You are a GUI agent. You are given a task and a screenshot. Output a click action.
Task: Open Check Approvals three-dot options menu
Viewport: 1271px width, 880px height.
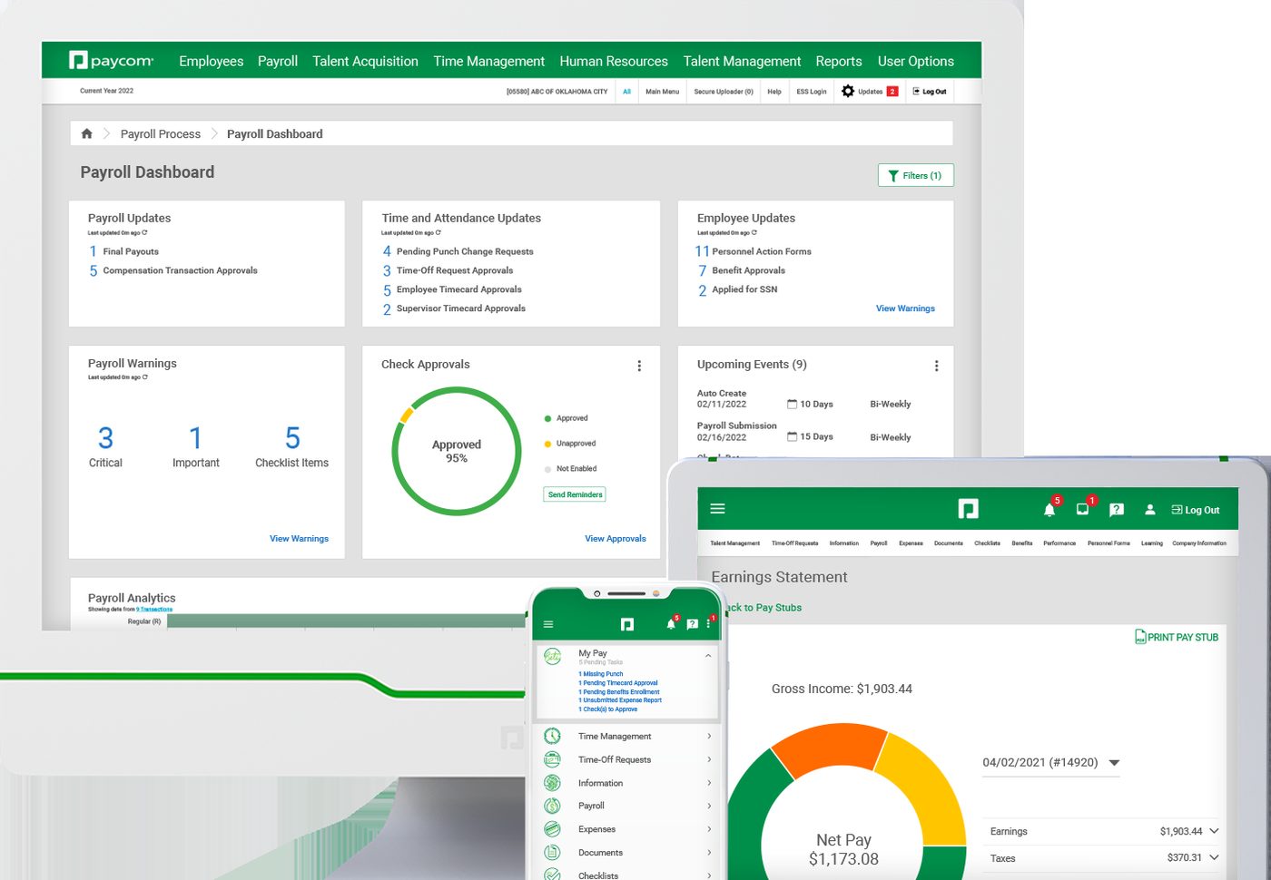click(639, 366)
